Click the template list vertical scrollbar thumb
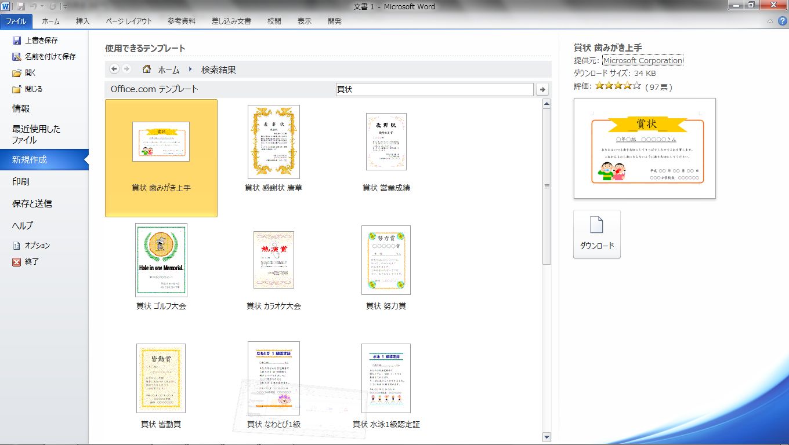 coord(546,187)
